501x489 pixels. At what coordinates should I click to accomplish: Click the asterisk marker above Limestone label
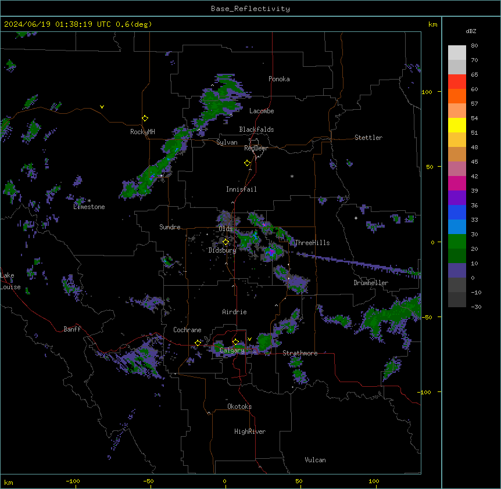pyautogui.click(x=90, y=201)
